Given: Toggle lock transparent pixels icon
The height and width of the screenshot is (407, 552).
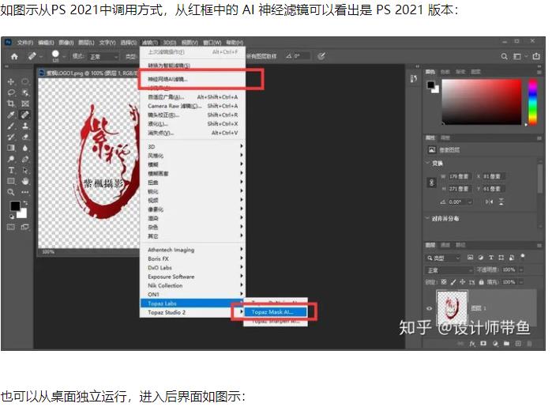Looking at the screenshot, I should 444,282.
